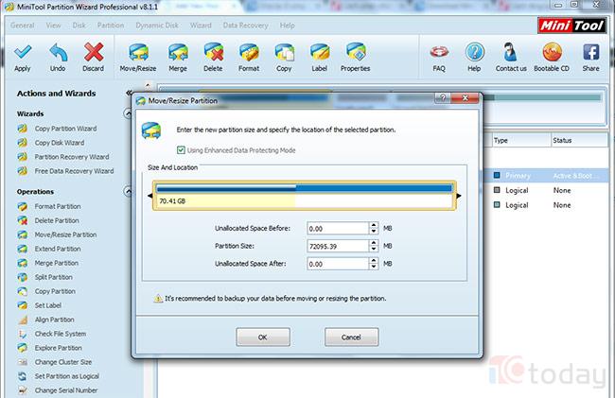Choose Format Partition operation
615x398 pixels.
click(x=58, y=206)
